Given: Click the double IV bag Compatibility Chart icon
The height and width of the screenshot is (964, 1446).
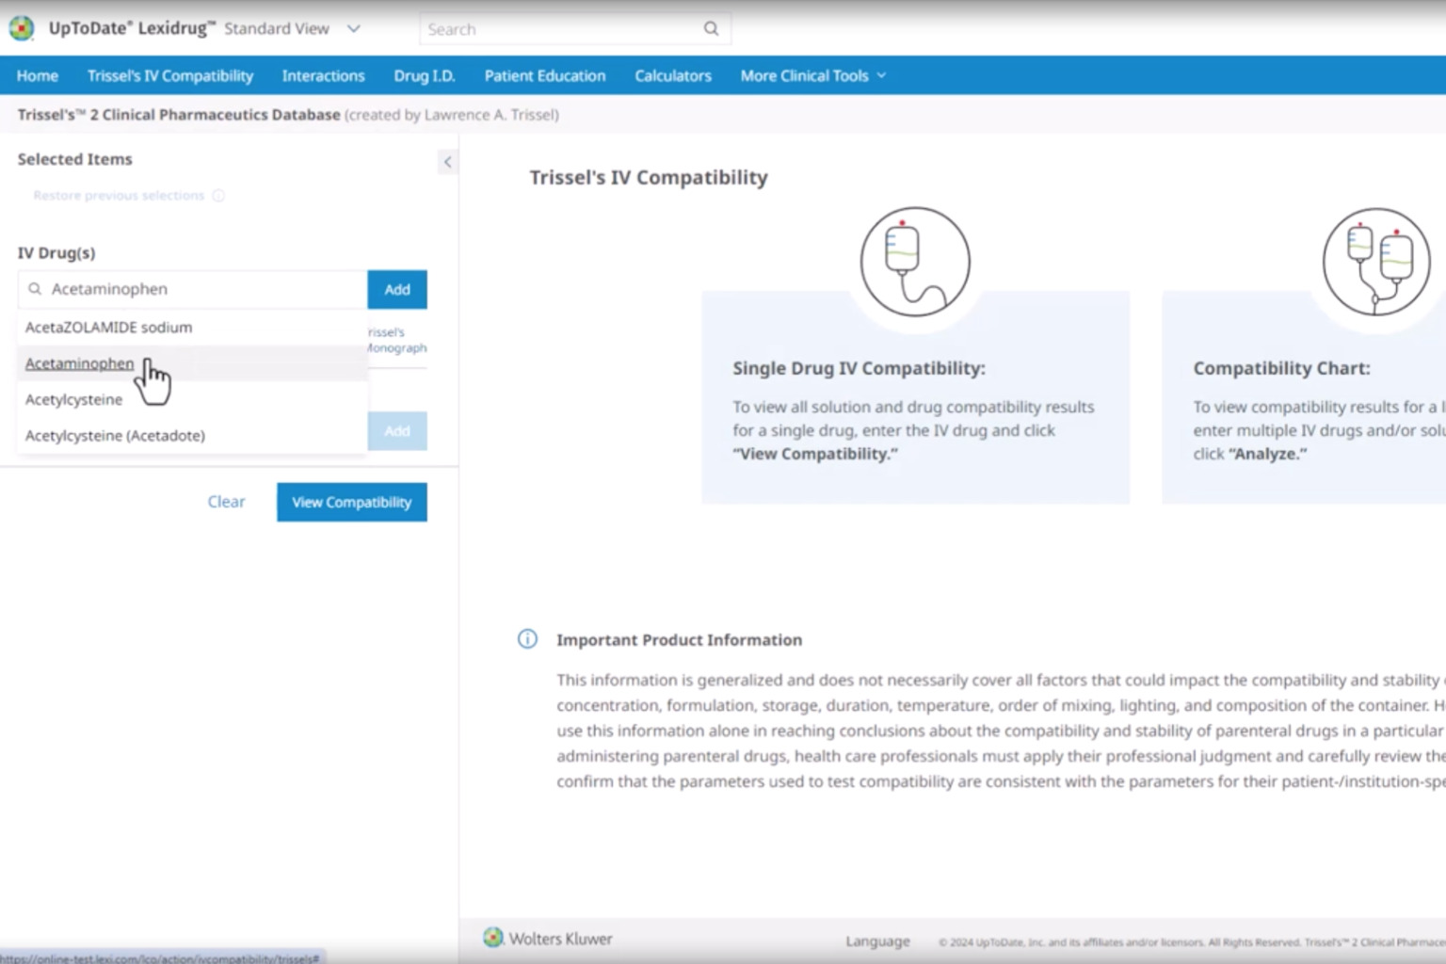Looking at the screenshot, I should point(1375,263).
